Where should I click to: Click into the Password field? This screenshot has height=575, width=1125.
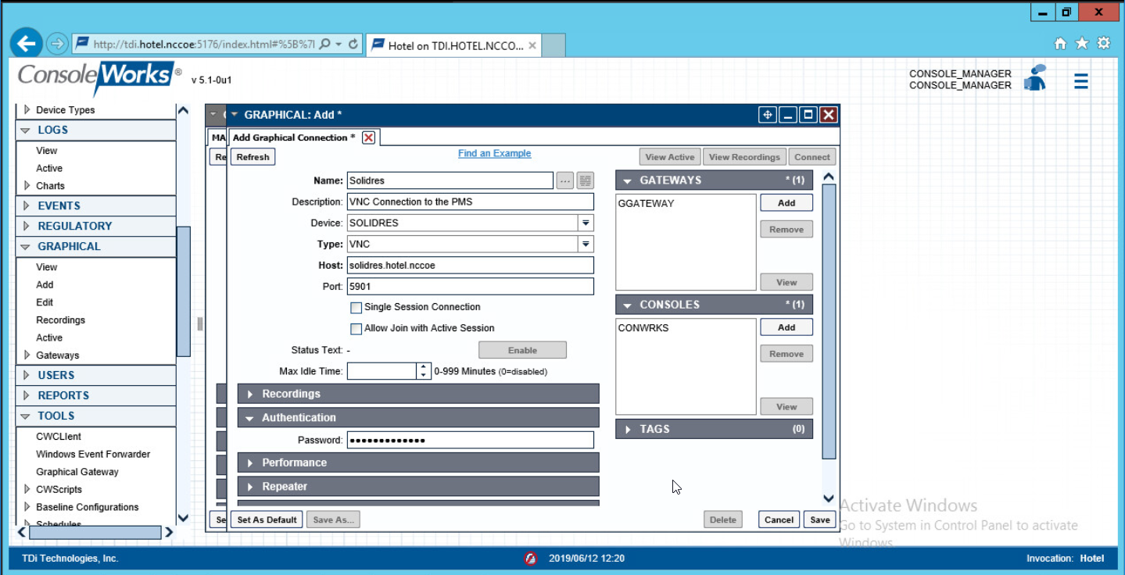pos(470,441)
